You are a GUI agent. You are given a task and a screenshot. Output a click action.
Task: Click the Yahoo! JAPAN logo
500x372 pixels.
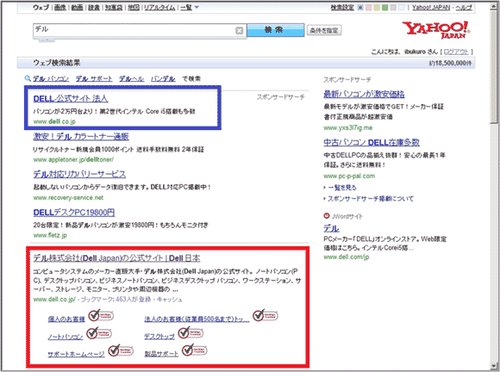tap(436, 30)
